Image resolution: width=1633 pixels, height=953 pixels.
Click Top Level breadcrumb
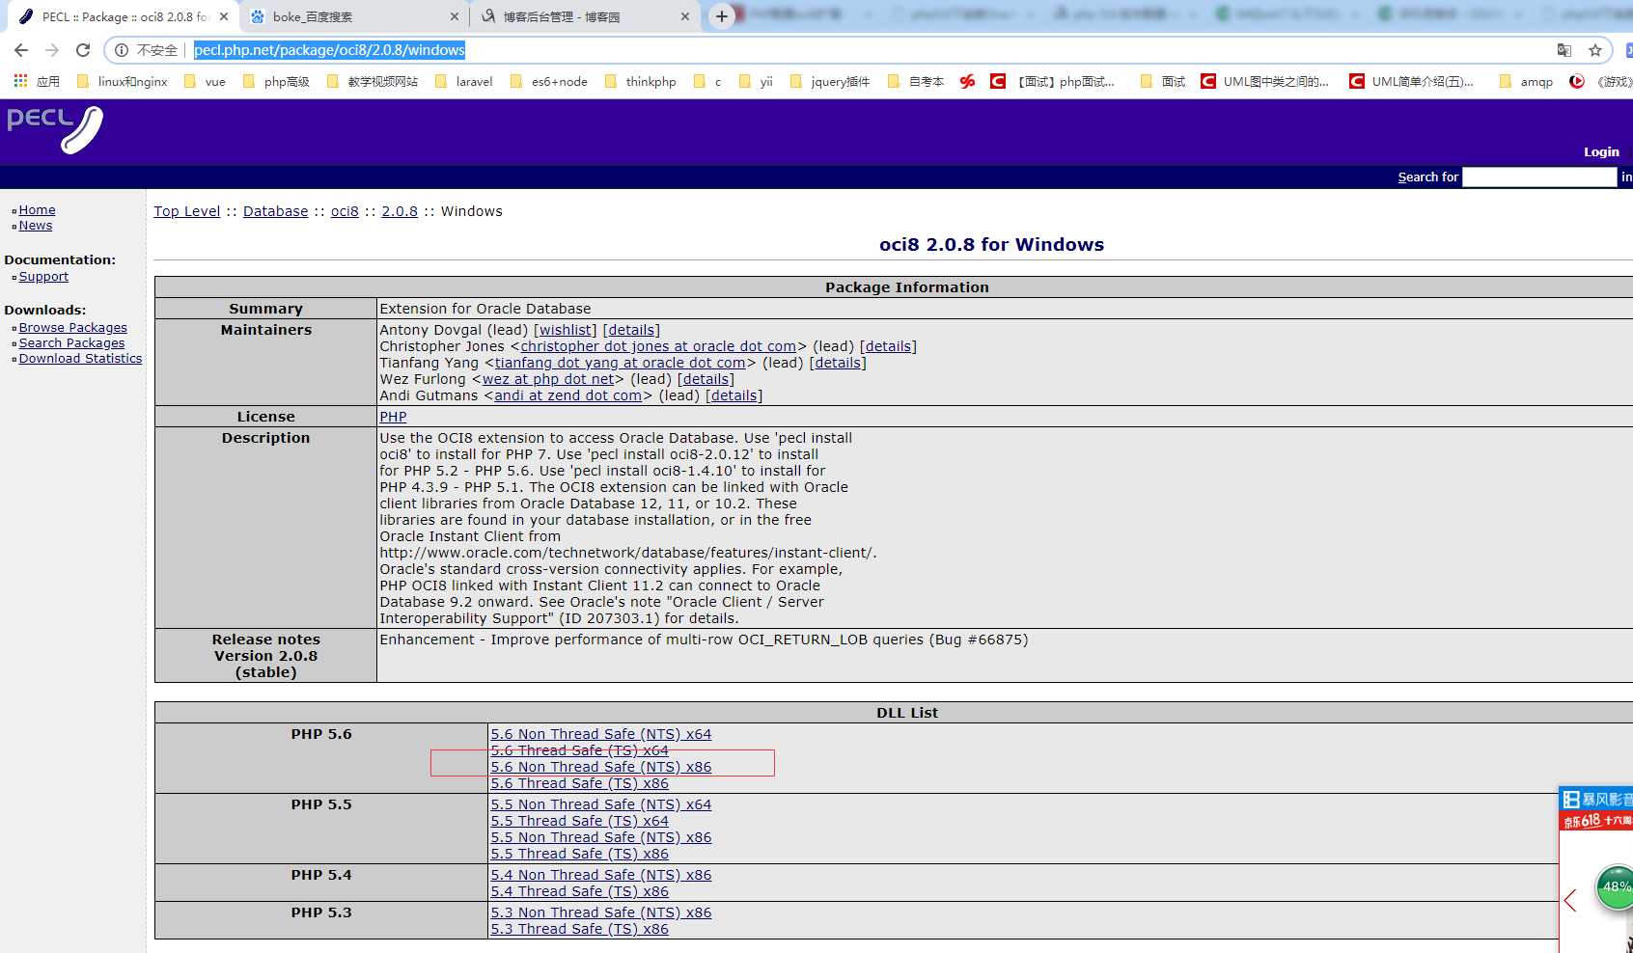(x=187, y=211)
